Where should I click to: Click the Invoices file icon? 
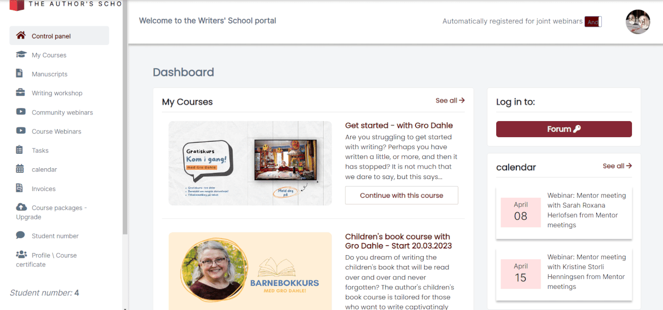coord(20,188)
